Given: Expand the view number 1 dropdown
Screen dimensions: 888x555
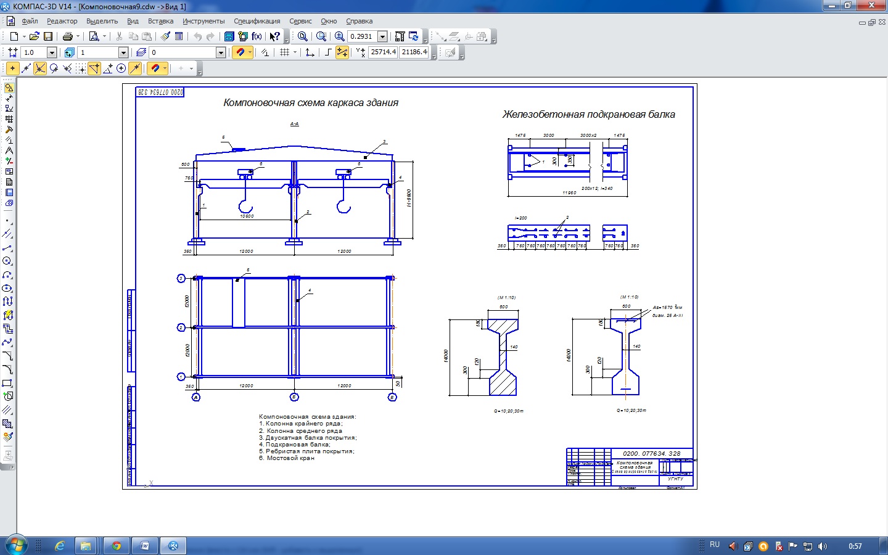Looking at the screenshot, I should 123,52.
